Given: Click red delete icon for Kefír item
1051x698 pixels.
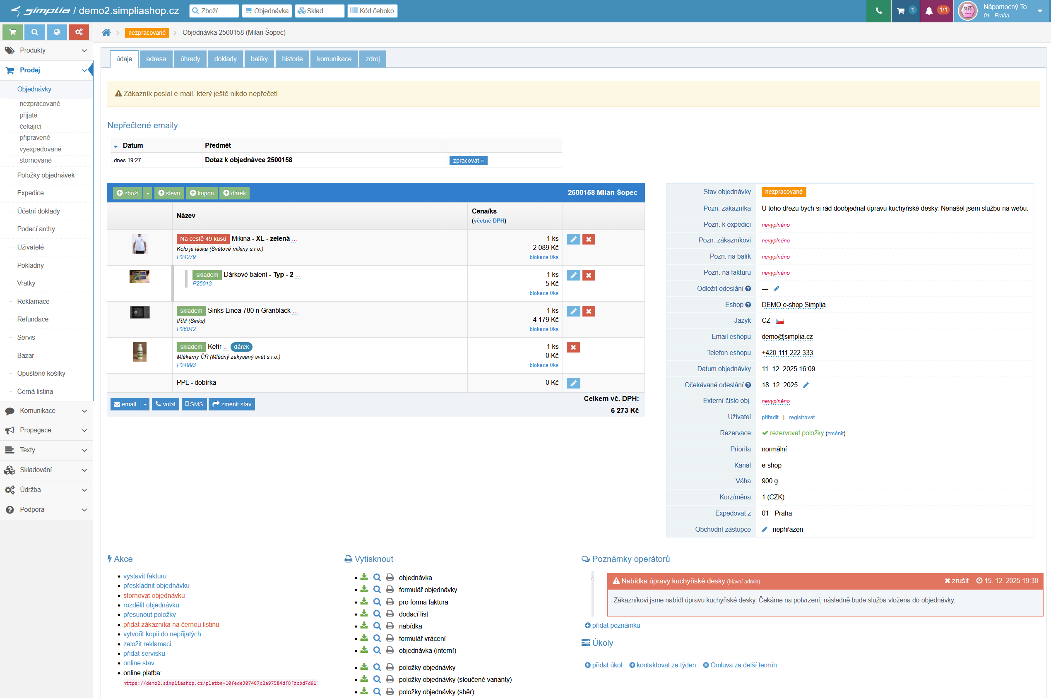Looking at the screenshot, I should click(x=573, y=347).
